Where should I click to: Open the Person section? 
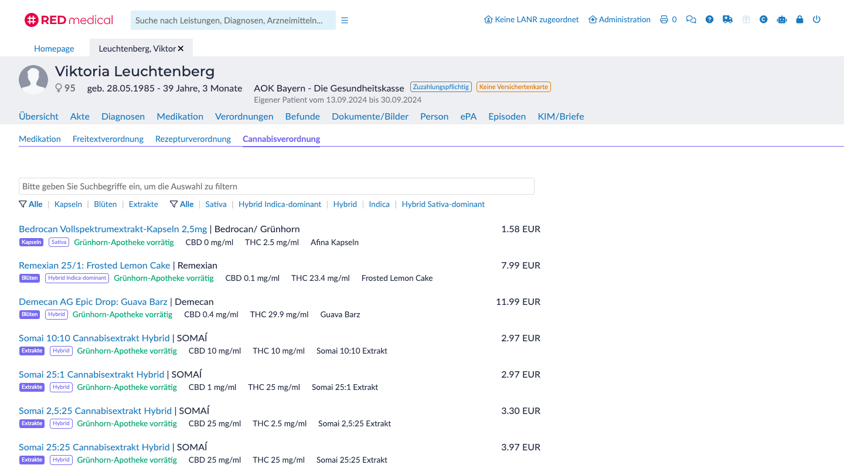click(434, 116)
